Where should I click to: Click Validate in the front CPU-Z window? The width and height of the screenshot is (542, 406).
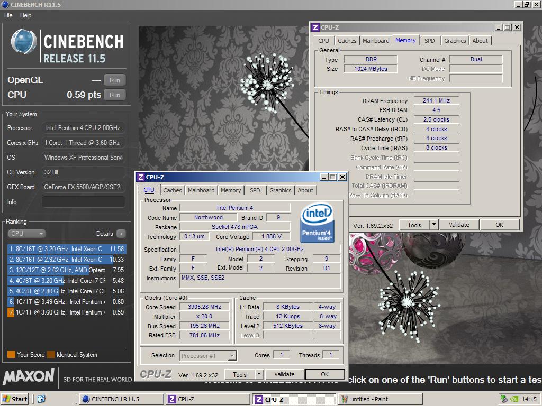click(x=284, y=374)
